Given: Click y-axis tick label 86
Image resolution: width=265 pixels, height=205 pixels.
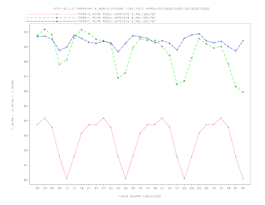Looking at the screenshot, I should click(26, 91).
